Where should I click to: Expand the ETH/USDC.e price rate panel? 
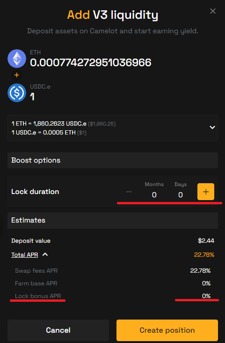coord(212,127)
